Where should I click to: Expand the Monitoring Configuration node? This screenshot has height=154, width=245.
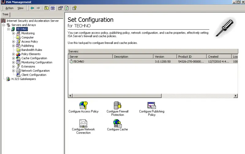click(x=13, y=63)
